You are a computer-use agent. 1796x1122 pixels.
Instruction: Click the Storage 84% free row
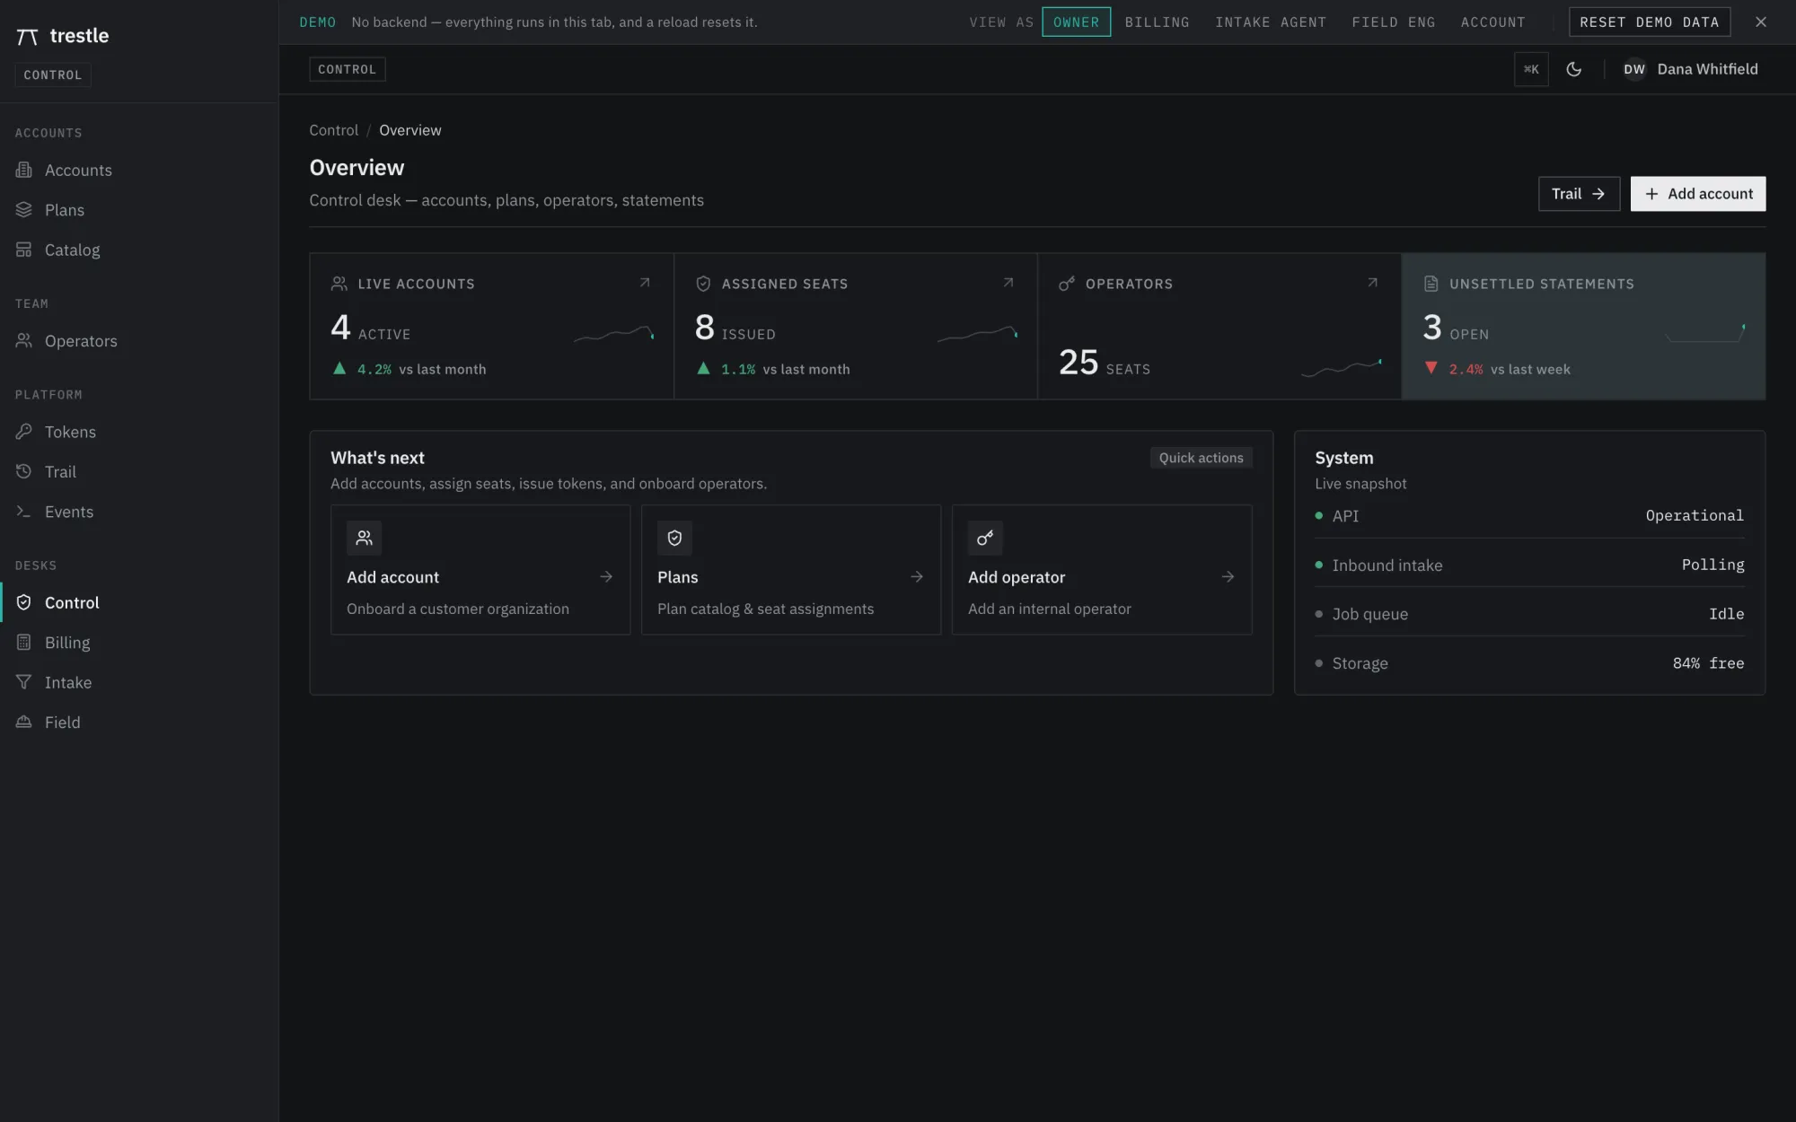pyautogui.click(x=1529, y=663)
